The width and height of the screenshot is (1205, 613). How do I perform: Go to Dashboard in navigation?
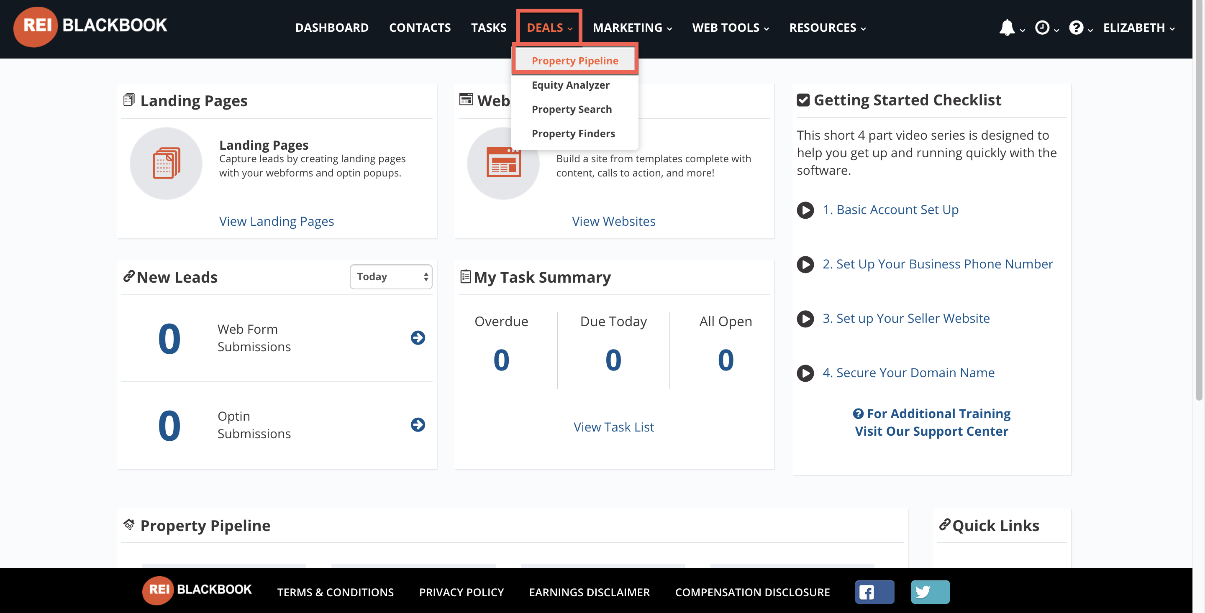(x=332, y=28)
